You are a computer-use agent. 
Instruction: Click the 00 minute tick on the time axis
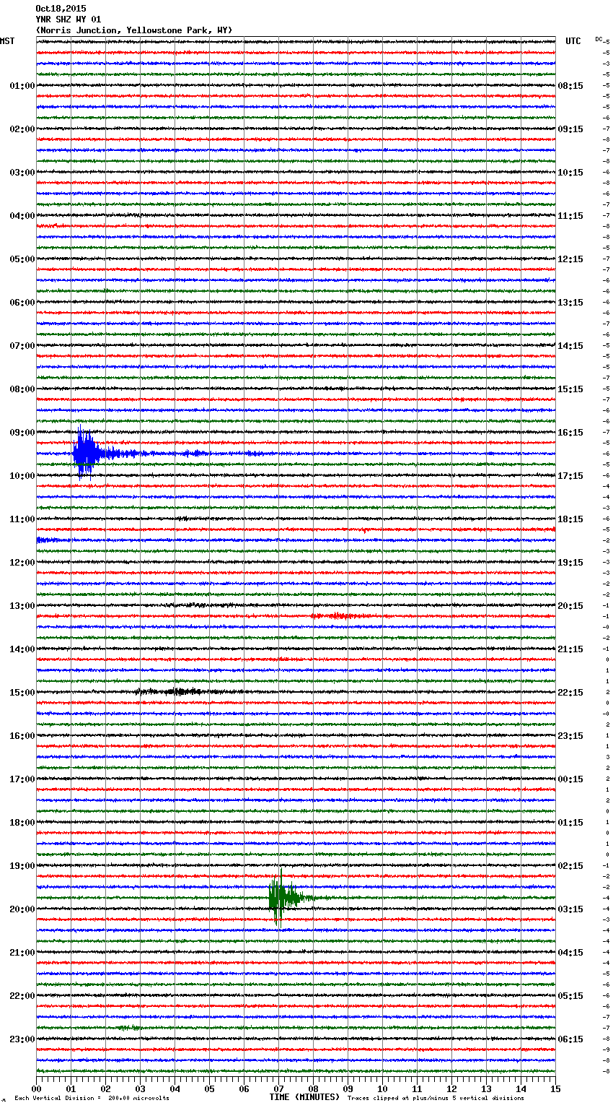coord(36,1088)
